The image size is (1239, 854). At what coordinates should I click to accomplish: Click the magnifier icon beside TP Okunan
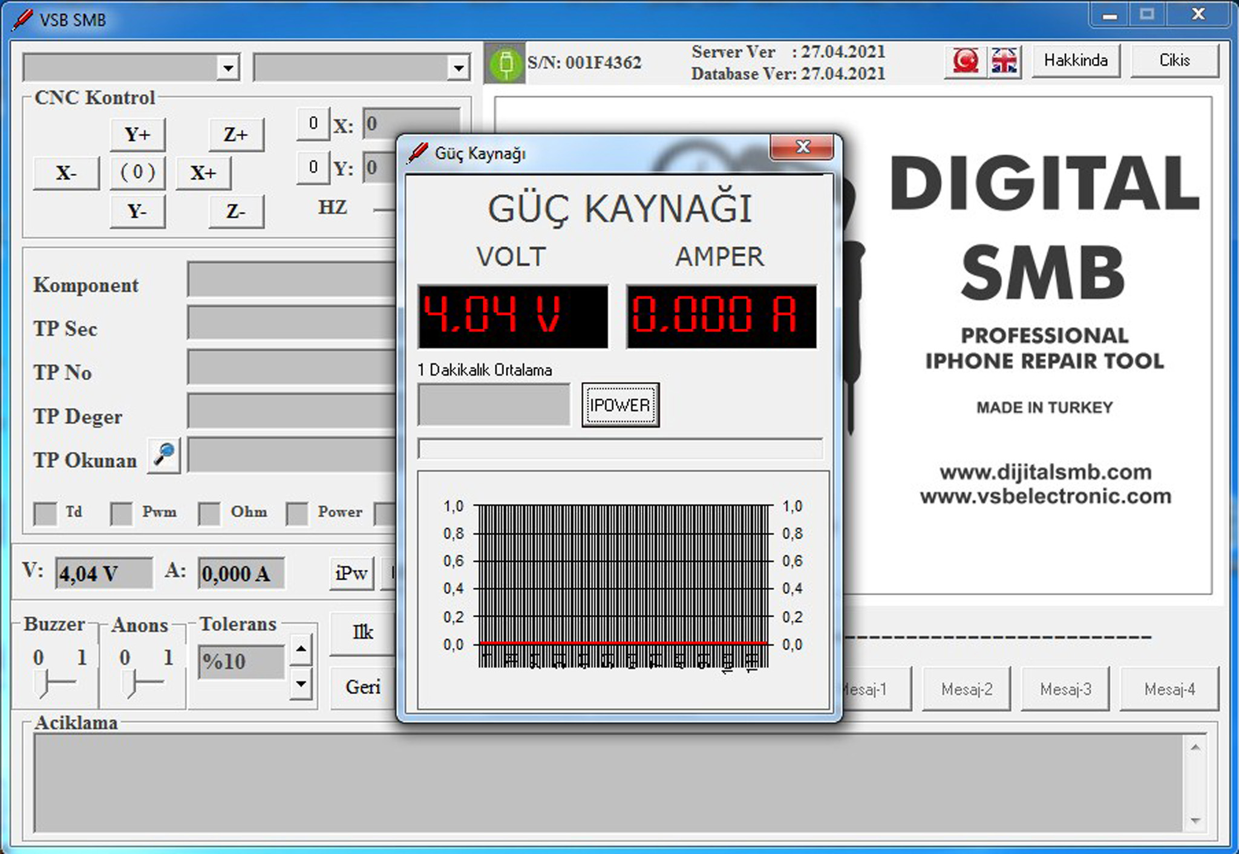[164, 454]
